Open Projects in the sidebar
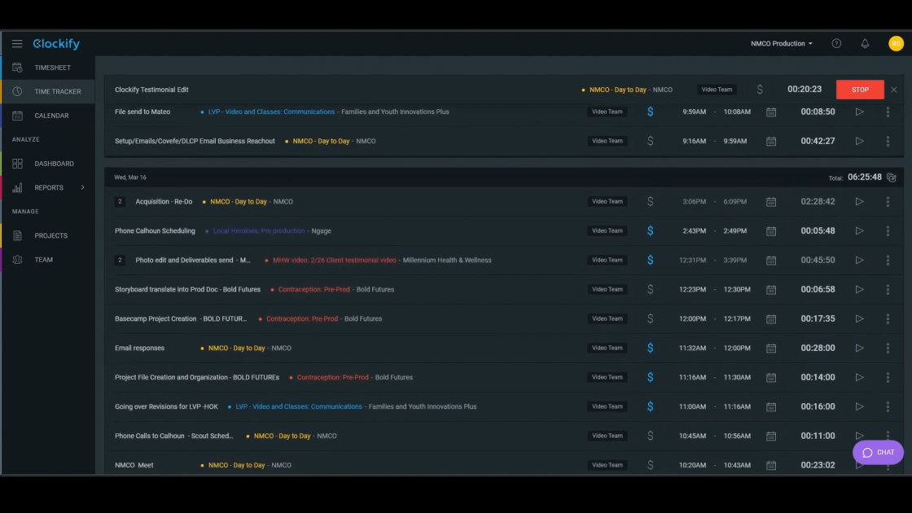Viewport: 912px width, 513px height. pyautogui.click(x=48, y=235)
